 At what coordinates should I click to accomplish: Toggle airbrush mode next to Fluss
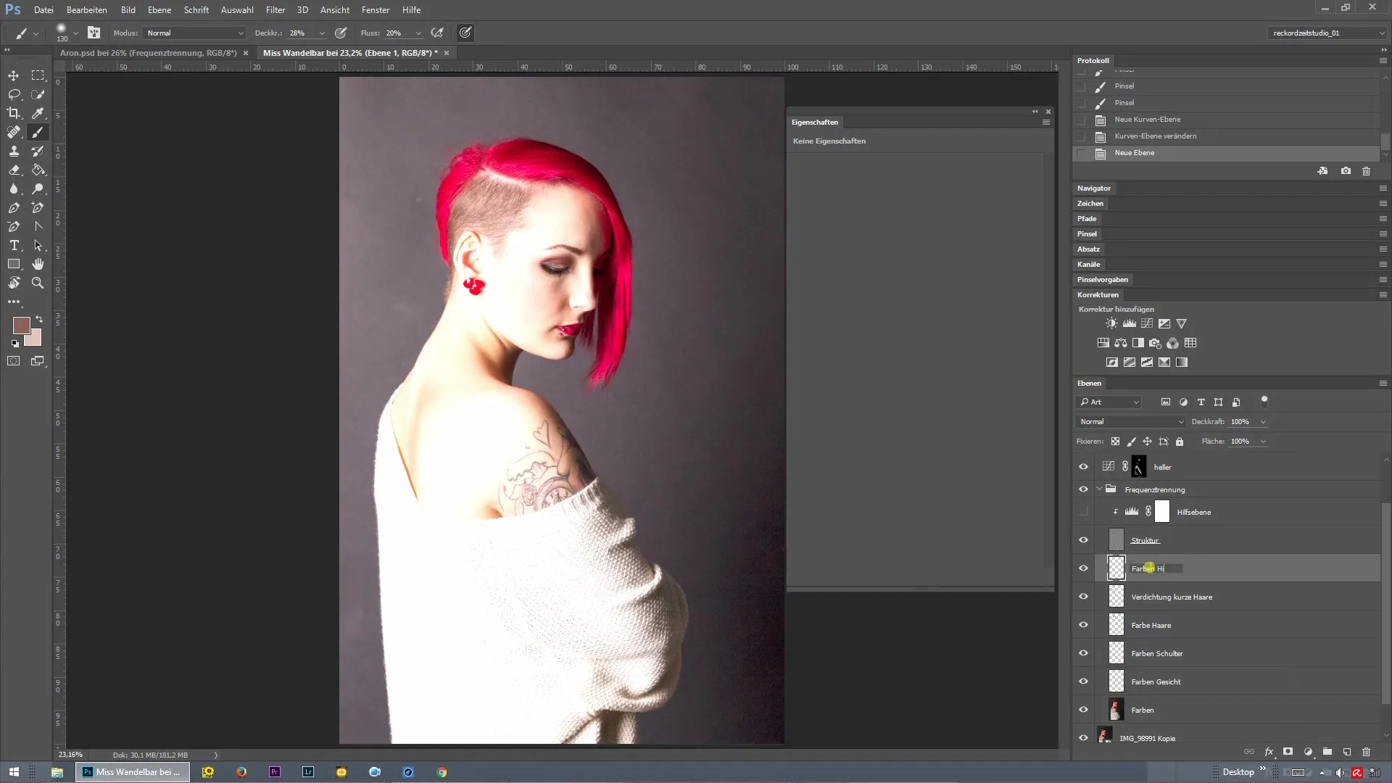click(x=437, y=33)
